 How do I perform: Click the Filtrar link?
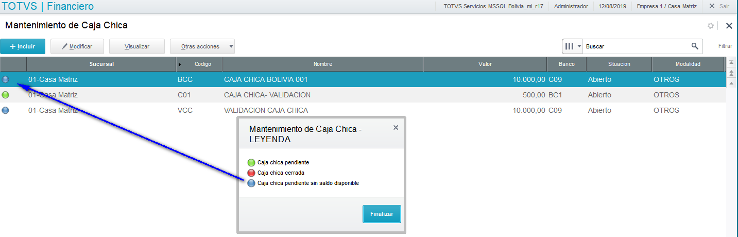point(725,46)
